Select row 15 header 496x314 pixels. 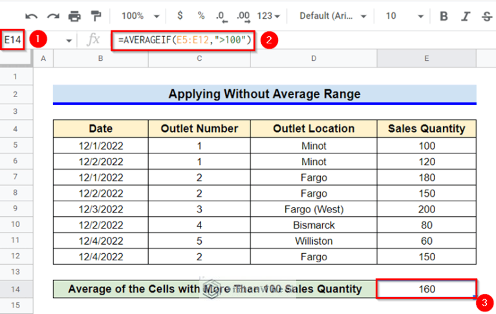(x=16, y=306)
